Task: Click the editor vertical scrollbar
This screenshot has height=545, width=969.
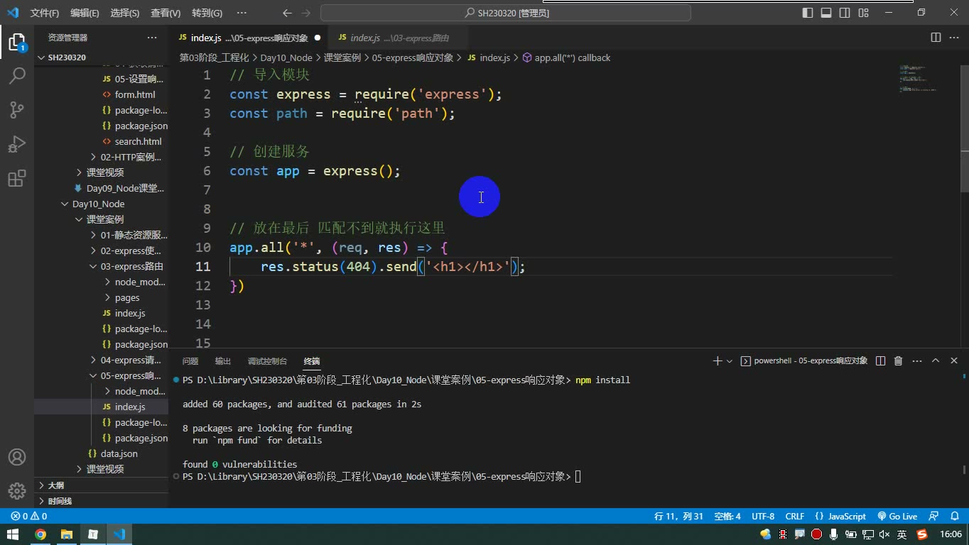Action: [x=965, y=170]
